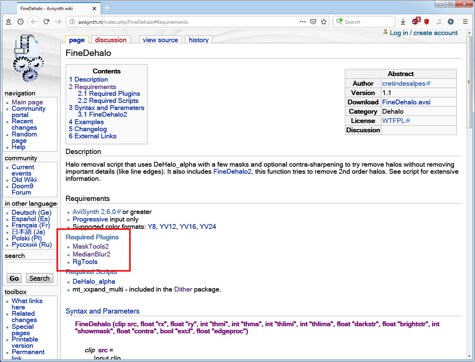Image resolution: width=475 pixels, height=362 pixels.
Task: Switch to the discussion tab
Action: tap(111, 40)
